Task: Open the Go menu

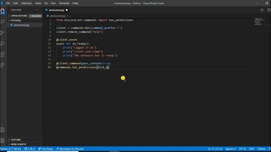Action: [x=46, y=3]
